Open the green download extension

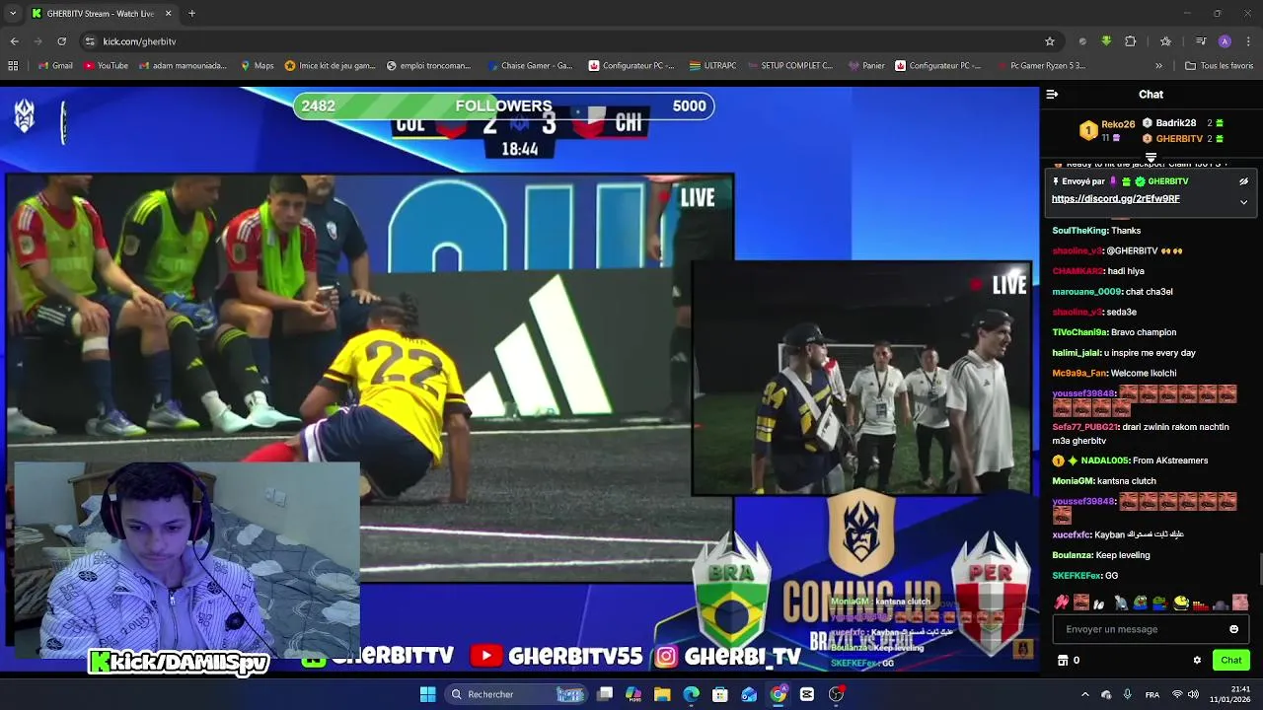click(x=1106, y=41)
